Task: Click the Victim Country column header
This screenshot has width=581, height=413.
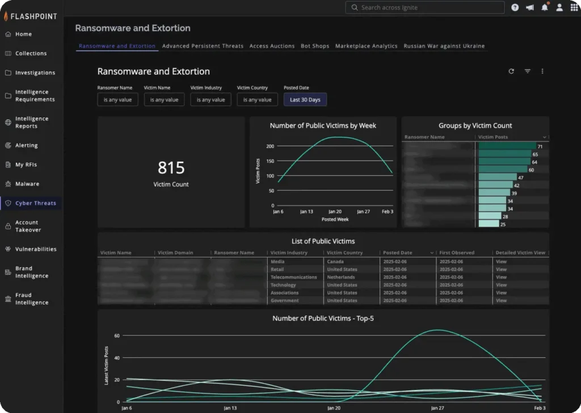Action: pos(344,252)
